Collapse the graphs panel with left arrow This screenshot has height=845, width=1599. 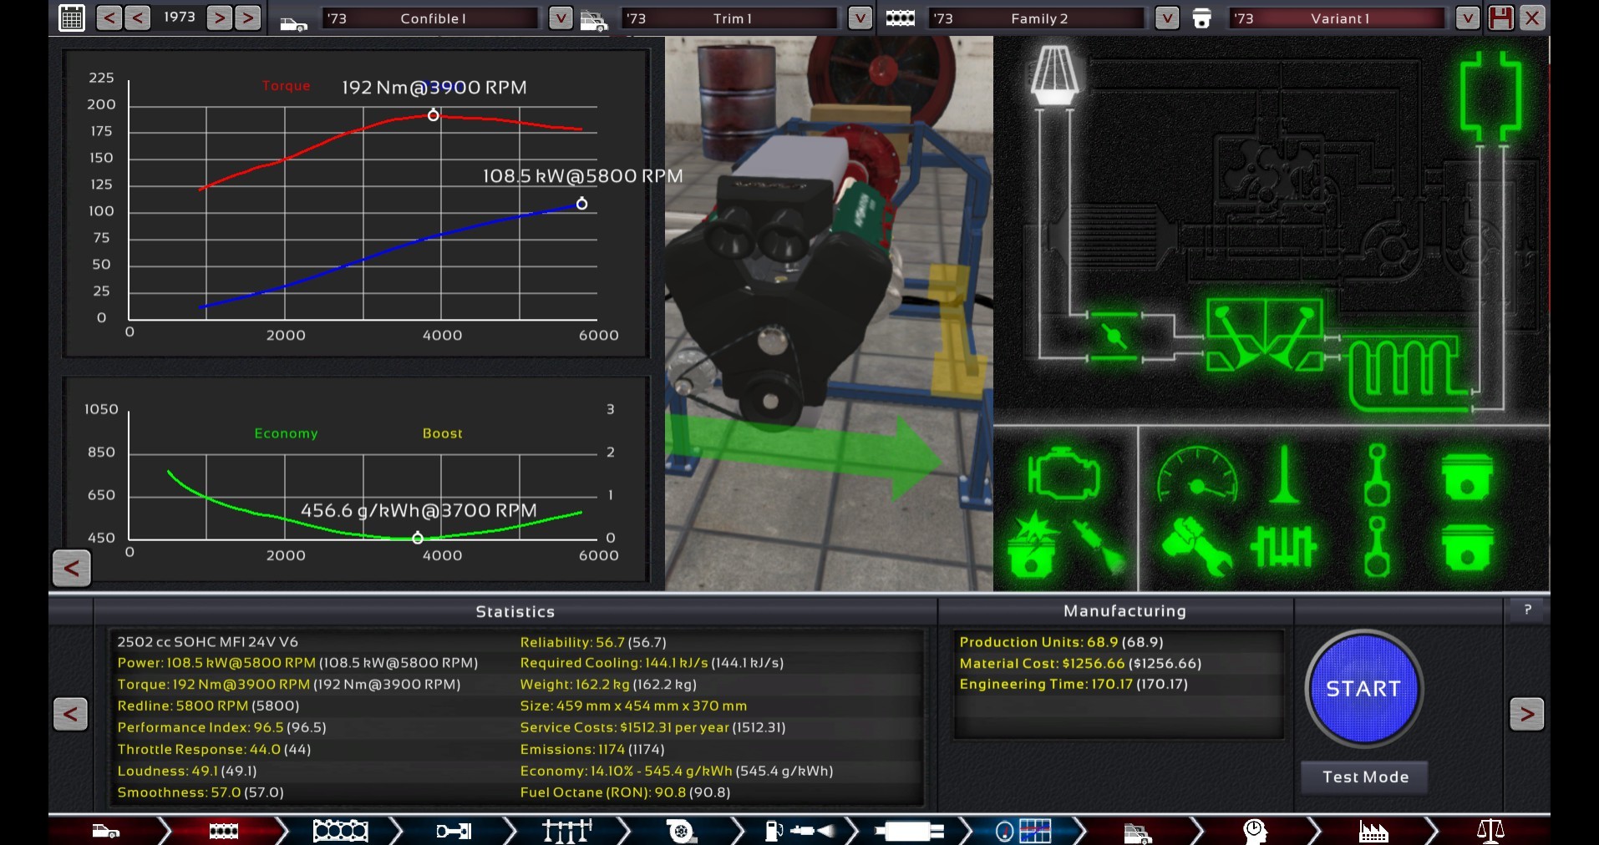click(x=72, y=569)
